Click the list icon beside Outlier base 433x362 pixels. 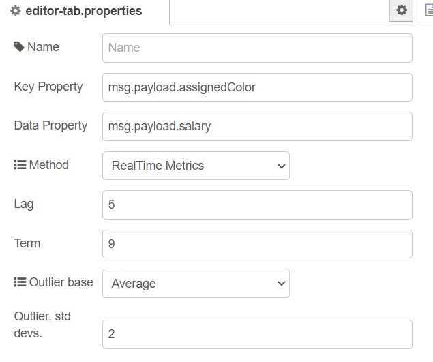20,282
